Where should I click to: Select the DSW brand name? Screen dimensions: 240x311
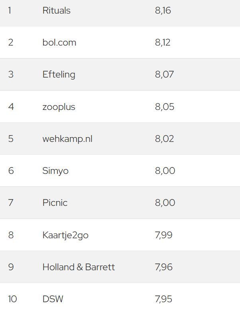53,299
